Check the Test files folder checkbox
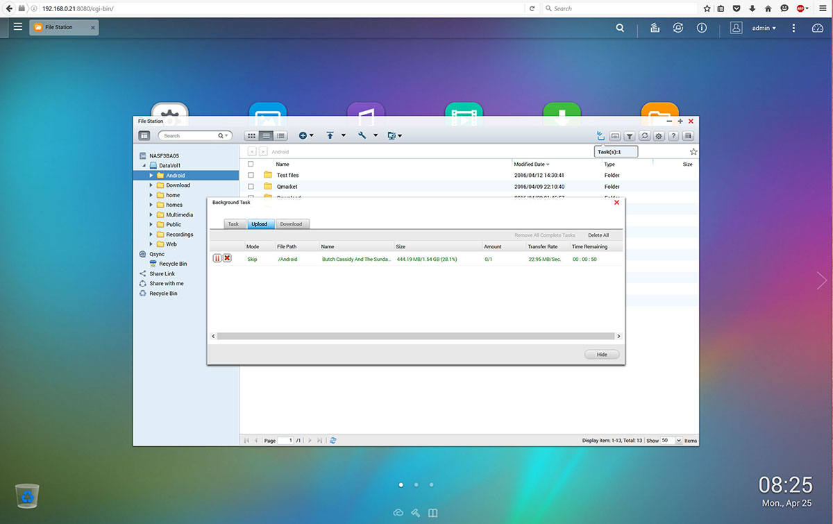The height and width of the screenshot is (524, 833). (251, 176)
